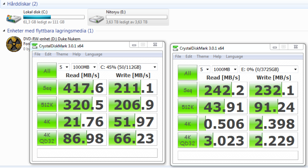
Task: Minimize the left CrystalDiskMark window
Action: [134, 44]
